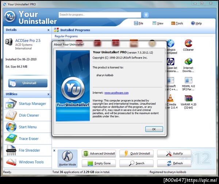Click the Regular Programs group label
219x184 pixels.
click(66, 36)
